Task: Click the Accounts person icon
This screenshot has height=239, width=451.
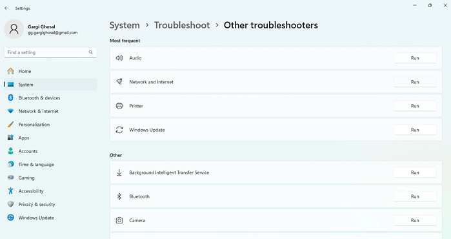Action: [x=10, y=151]
